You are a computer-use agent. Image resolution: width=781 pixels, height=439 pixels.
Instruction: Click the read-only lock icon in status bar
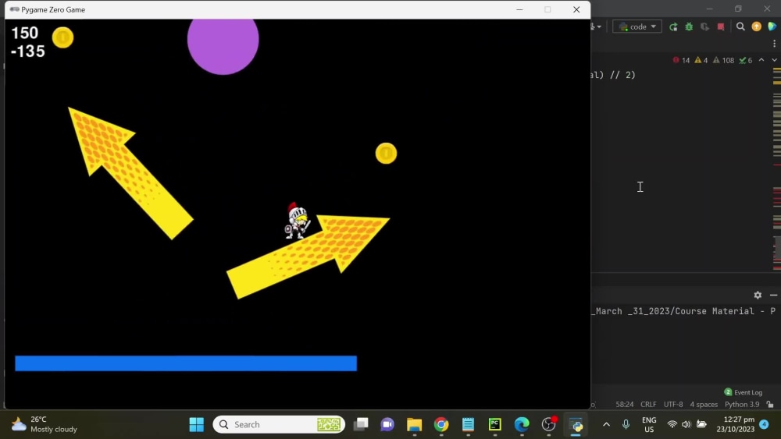click(771, 404)
